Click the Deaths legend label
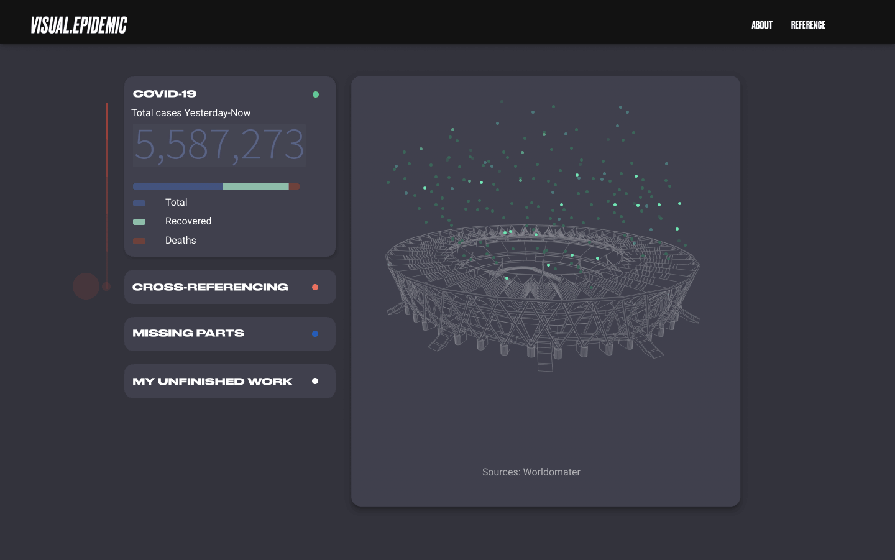 181,241
